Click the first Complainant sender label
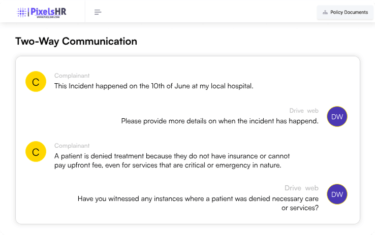 72,76
